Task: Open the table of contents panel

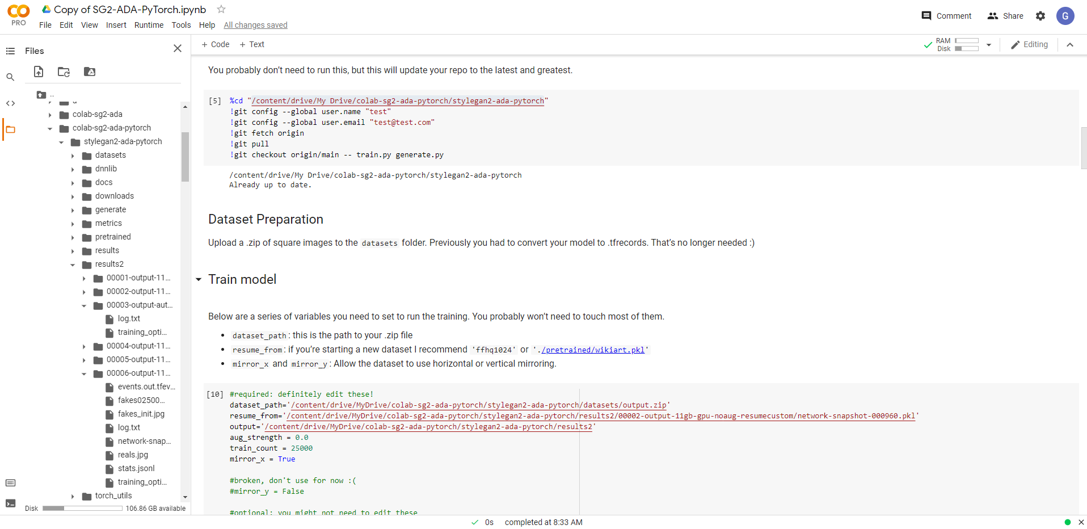Action: (10, 51)
